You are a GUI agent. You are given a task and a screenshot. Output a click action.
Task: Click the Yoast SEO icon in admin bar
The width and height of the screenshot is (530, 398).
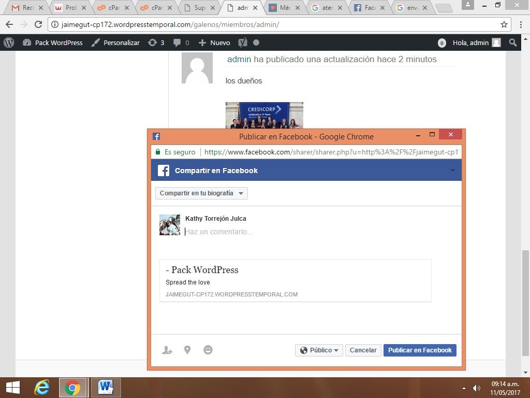pyautogui.click(x=243, y=42)
